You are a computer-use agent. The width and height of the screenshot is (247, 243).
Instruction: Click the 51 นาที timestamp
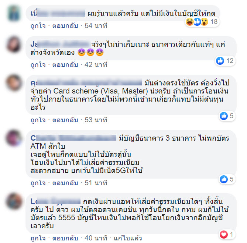(x=96, y=183)
